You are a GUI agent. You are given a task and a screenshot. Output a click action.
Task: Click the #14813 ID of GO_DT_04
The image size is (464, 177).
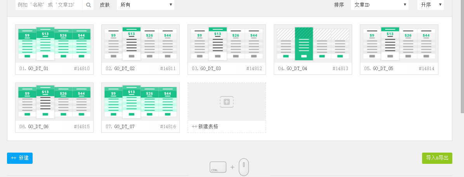tap(340, 69)
